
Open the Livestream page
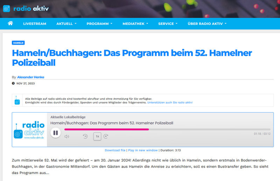click(x=35, y=24)
